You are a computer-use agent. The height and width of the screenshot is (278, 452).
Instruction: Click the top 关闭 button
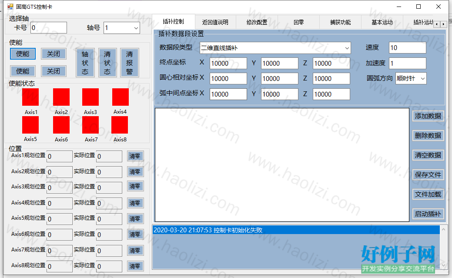click(54, 54)
